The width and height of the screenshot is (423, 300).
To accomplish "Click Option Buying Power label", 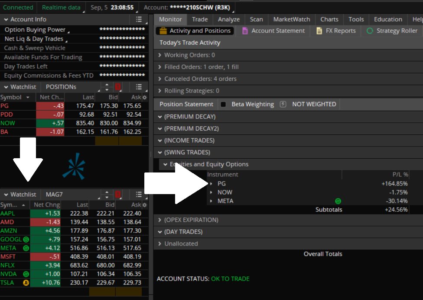I will point(35,29).
